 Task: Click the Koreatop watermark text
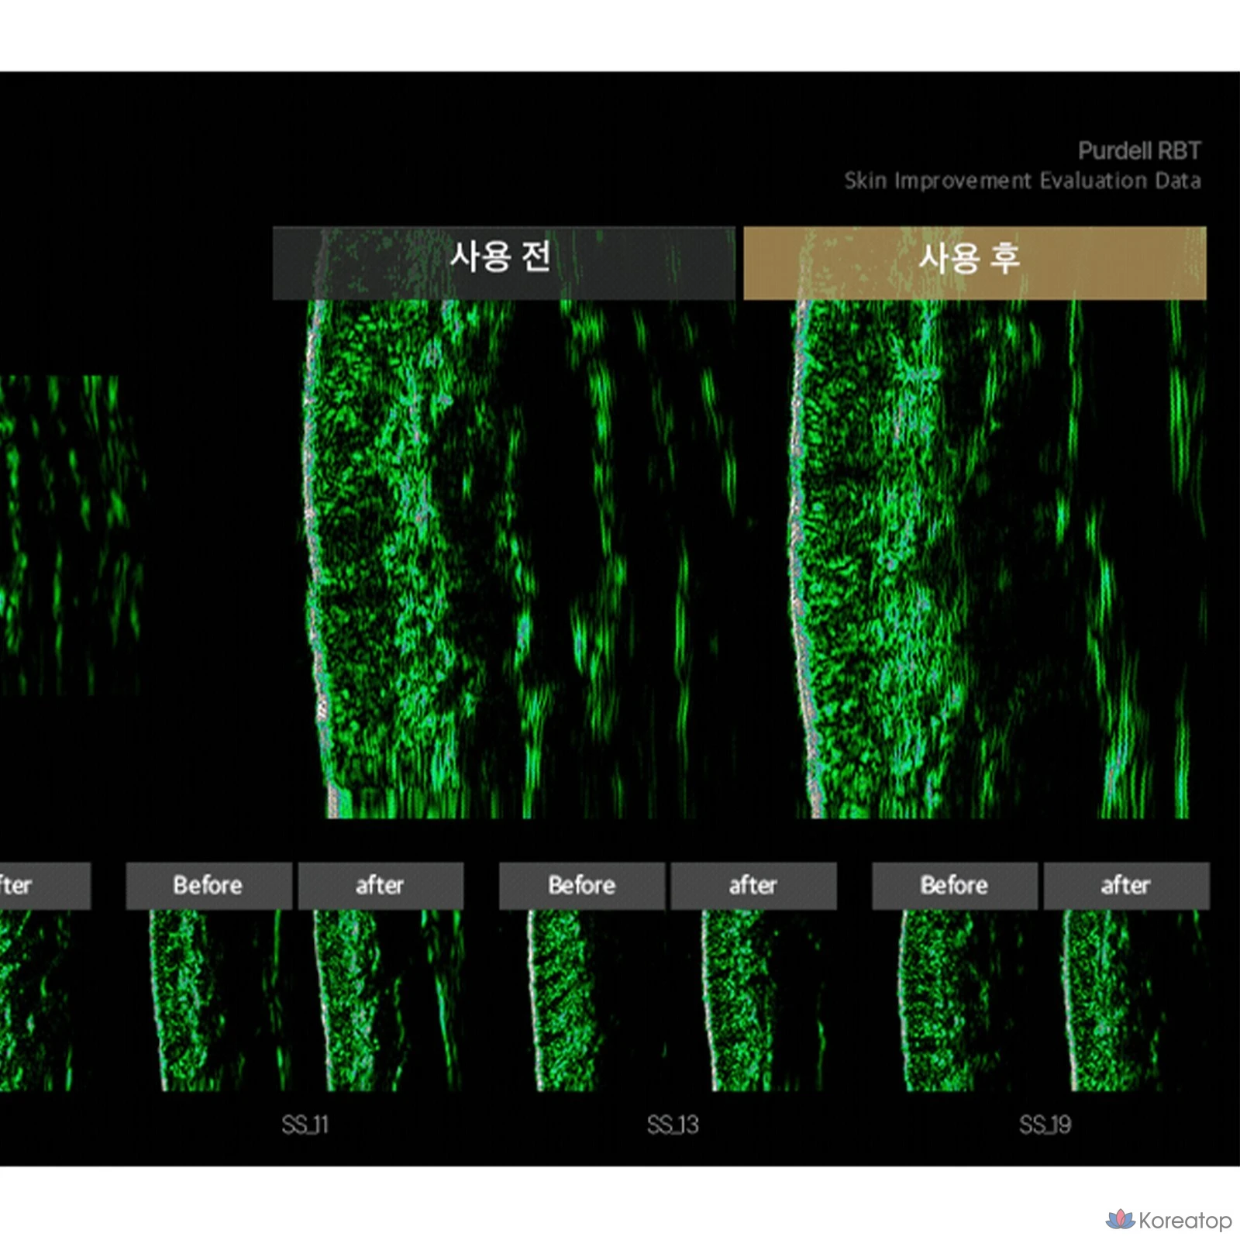(x=1185, y=1221)
